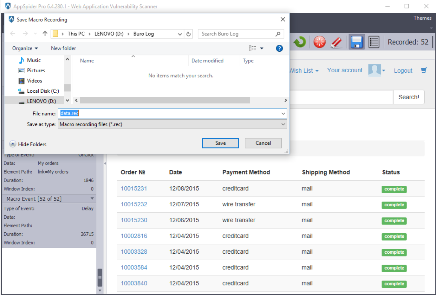The height and width of the screenshot is (295, 436).
Task: Open the Save as type combo box
Action: click(x=172, y=124)
